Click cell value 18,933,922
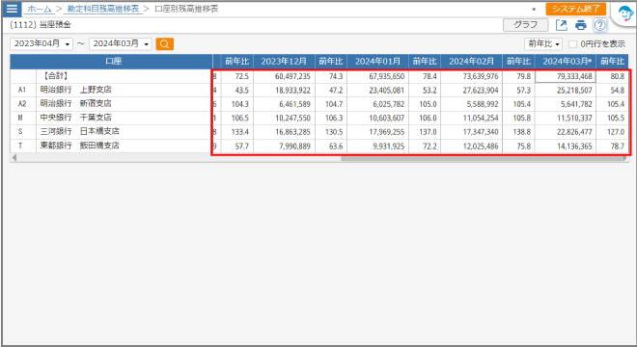Screen dimensions: 637x347 pyautogui.click(x=284, y=90)
